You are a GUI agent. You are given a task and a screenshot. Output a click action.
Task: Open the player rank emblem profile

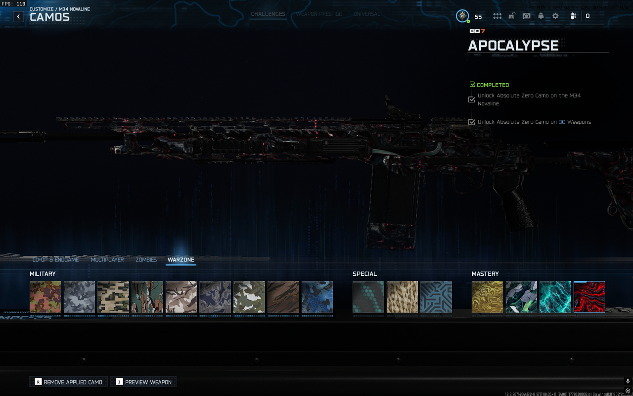point(462,16)
